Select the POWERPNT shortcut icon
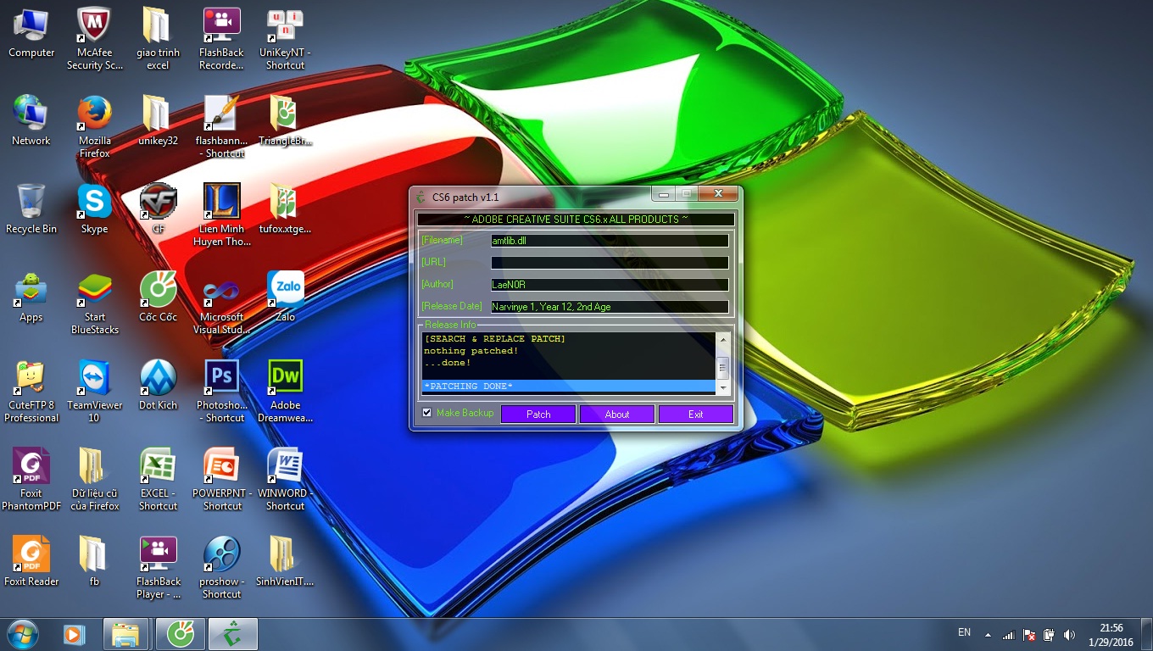 [x=222, y=480]
